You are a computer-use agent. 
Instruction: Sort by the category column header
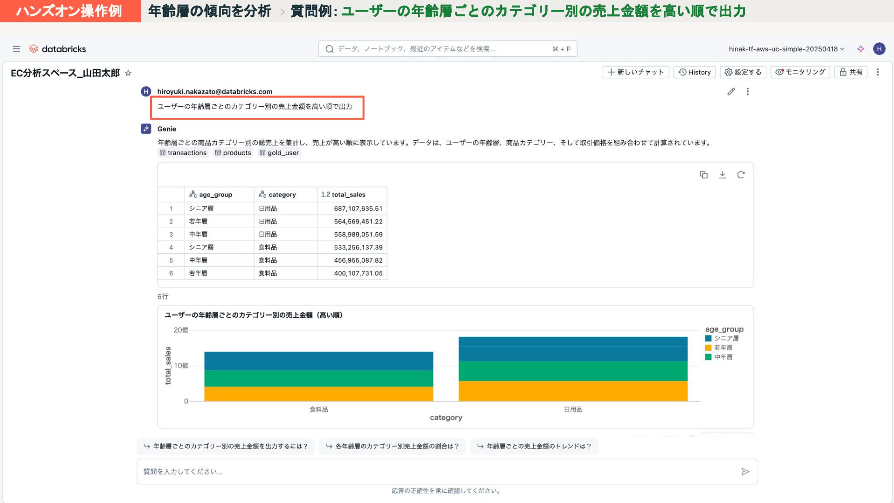coord(285,195)
